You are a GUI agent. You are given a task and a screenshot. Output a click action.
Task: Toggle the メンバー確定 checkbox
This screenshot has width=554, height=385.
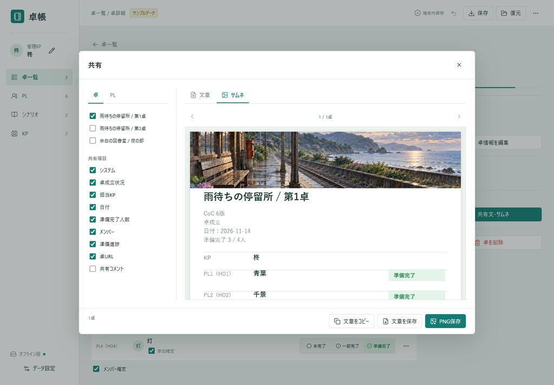(x=96, y=369)
